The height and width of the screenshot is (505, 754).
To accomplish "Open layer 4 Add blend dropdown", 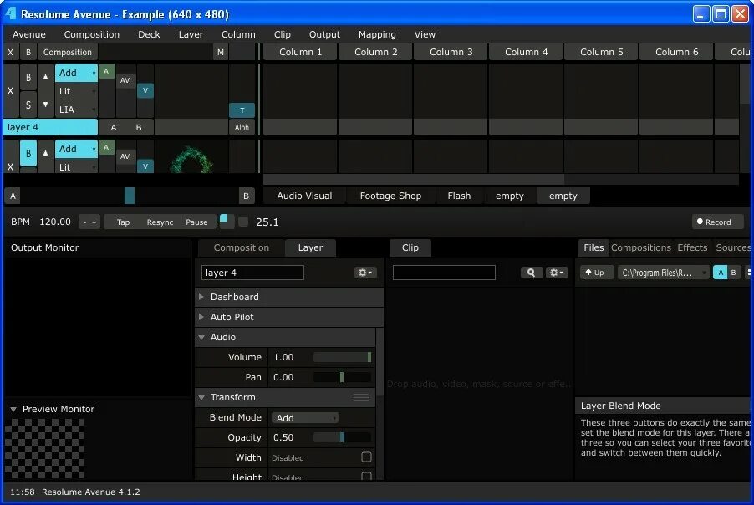I will coord(76,73).
